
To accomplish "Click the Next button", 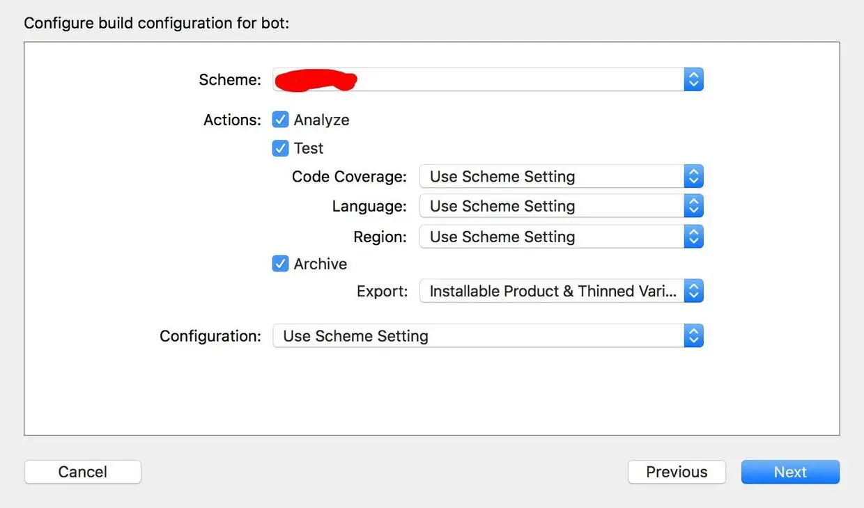I will pos(790,472).
